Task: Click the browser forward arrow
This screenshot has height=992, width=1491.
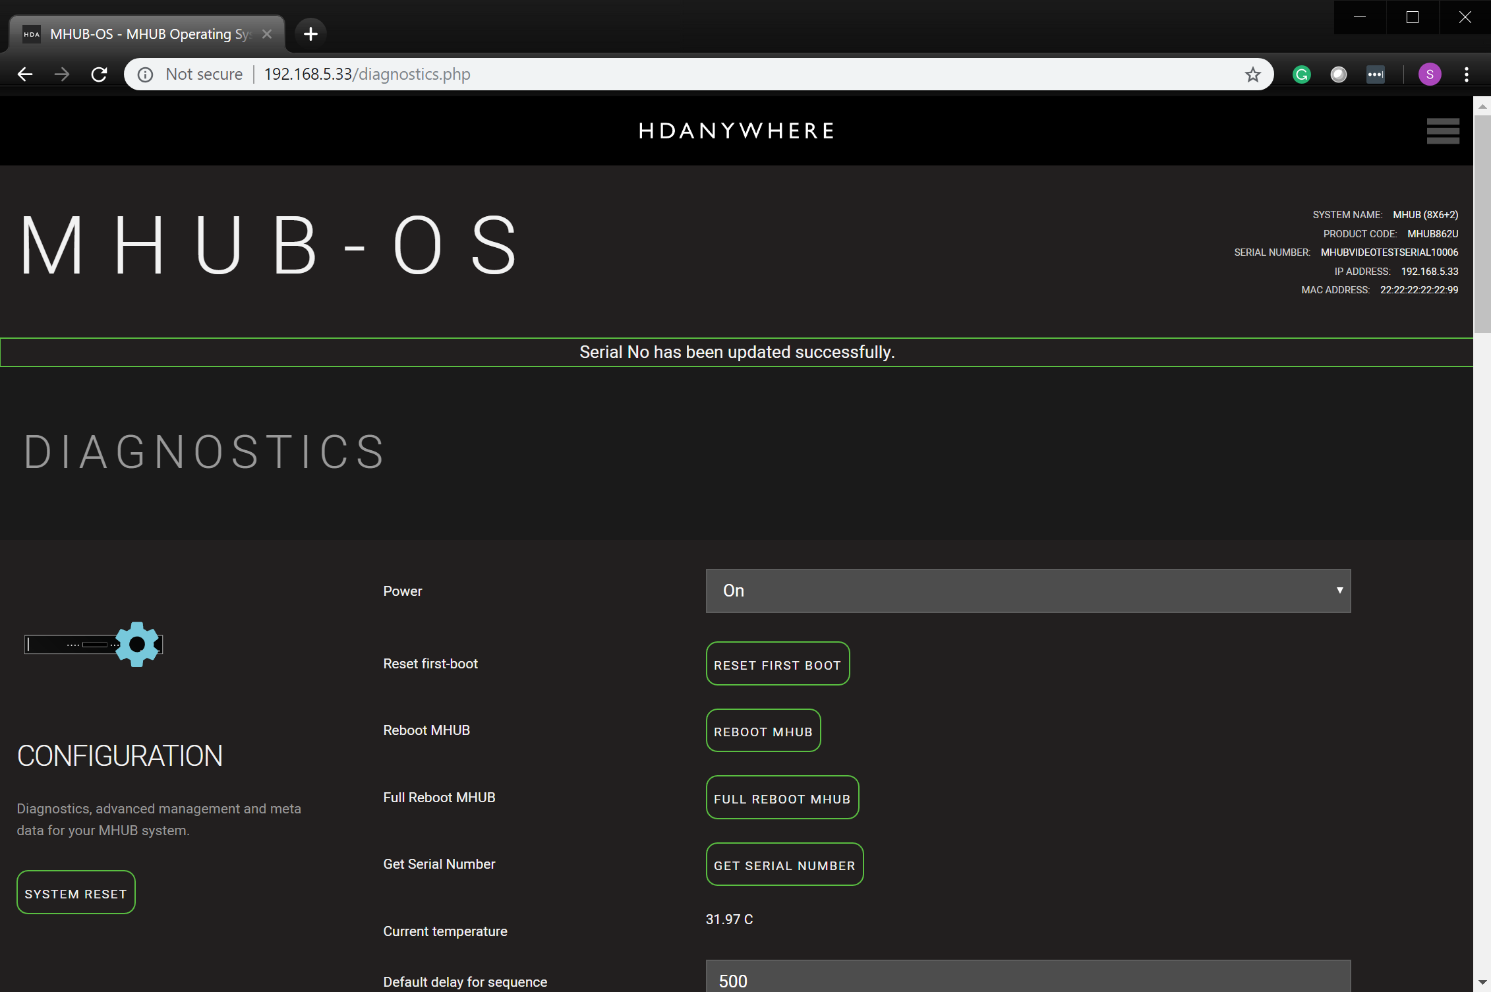Action: 62,74
